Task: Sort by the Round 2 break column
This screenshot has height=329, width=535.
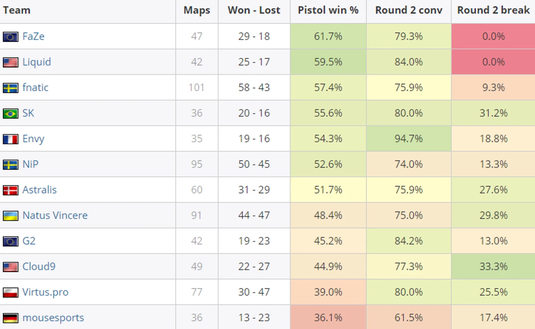Action: [493, 10]
